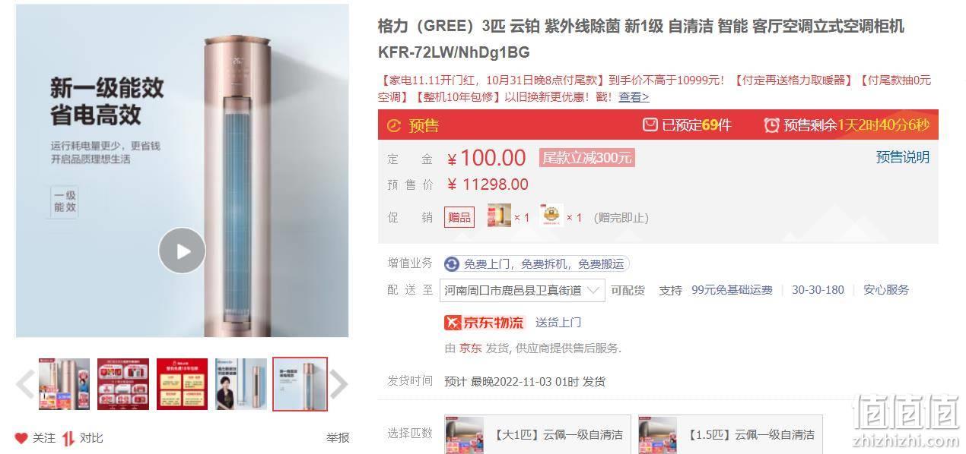The height and width of the screenshot is (454, 966).
Task: Select 【大1匹】云佩一级自清洁 option
Action: coord(538,434)
